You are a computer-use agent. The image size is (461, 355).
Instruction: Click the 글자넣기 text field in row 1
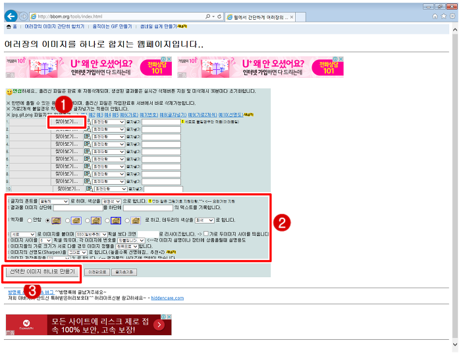point(161,121)
